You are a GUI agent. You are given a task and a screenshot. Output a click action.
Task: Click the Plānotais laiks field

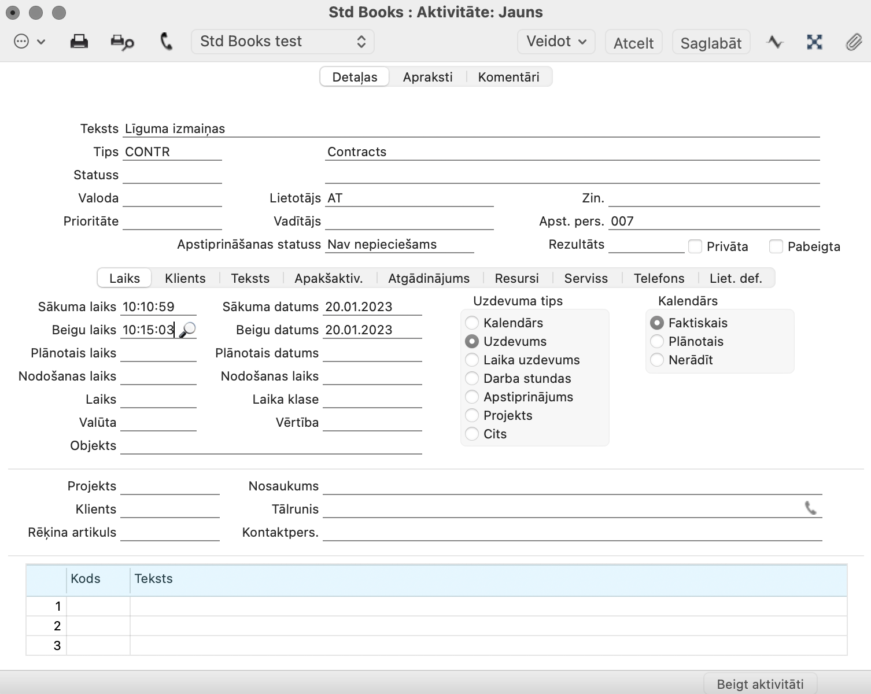tap(158, 353)
